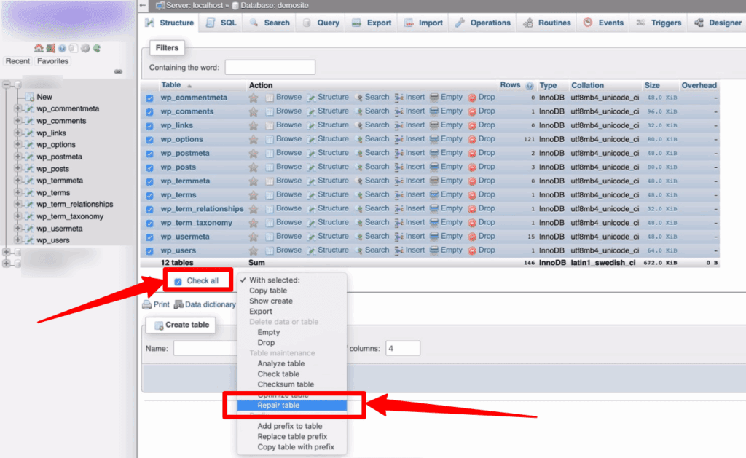Uncheck the wp_options row checkbox
Image resolution: width=746 pixels, height=458 pixels.
click(150, 140)
